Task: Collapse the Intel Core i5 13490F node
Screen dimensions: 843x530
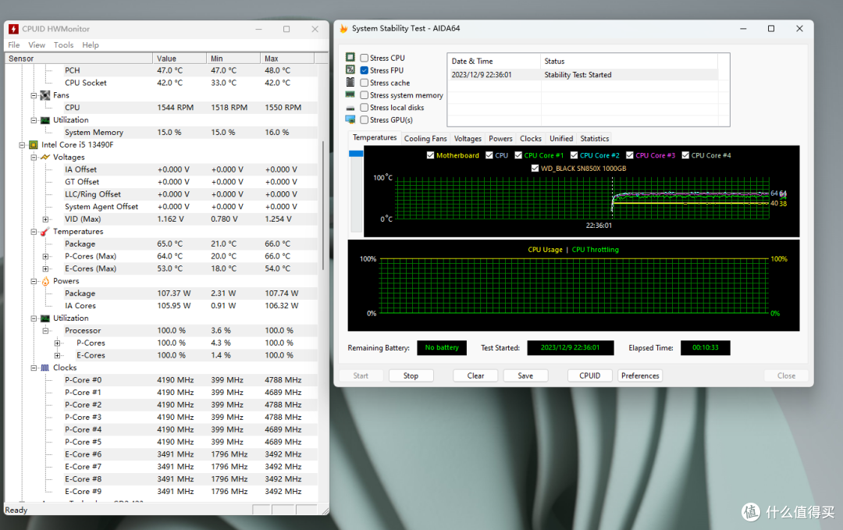Action: point(22,144)
